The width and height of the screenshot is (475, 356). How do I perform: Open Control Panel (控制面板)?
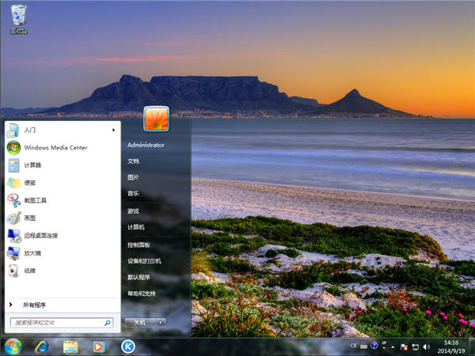click(139, 244)
